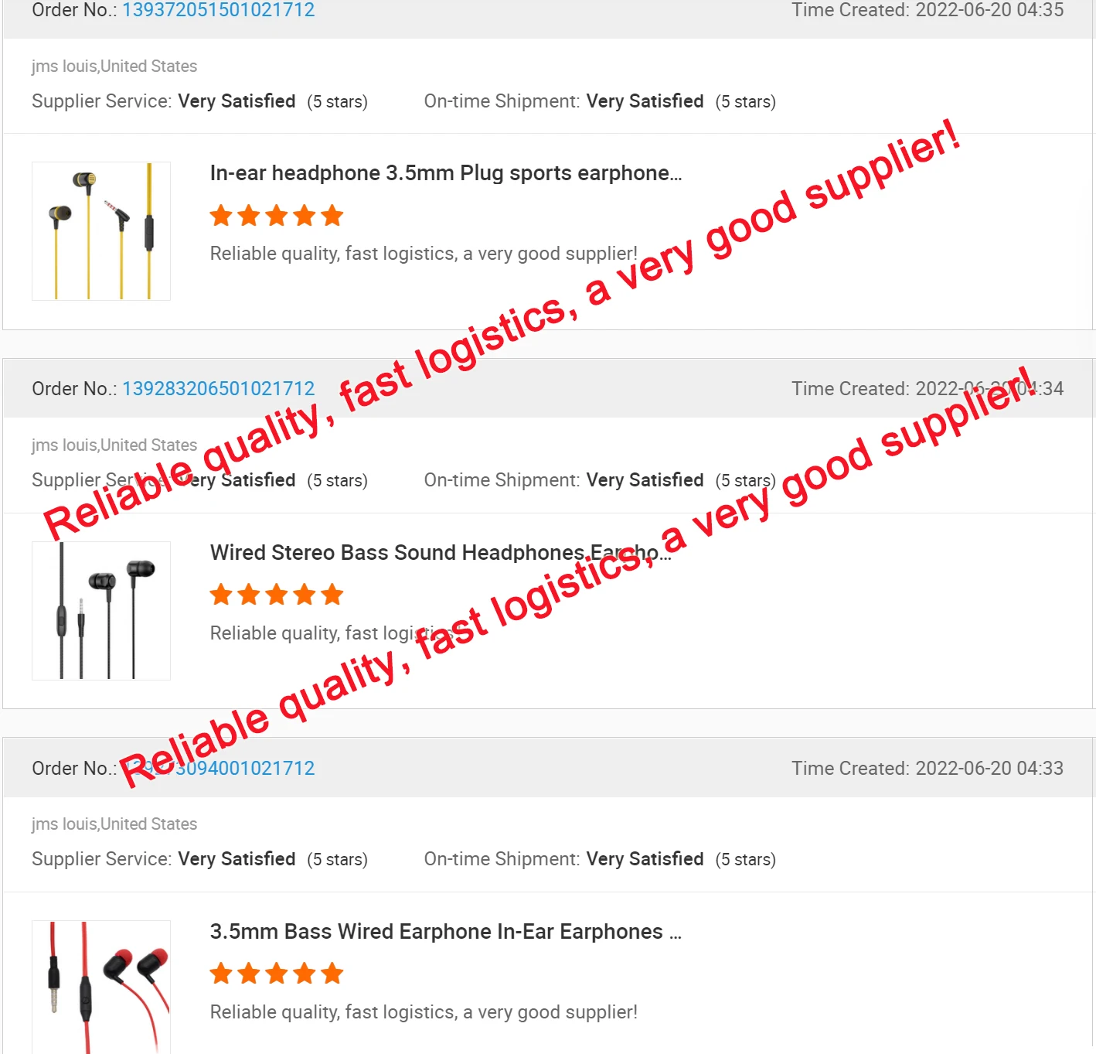Image resolution: width=1096 pixels, height=1054 pixels.
Task: Click the first star of the black headphones rating
Action: (221, 595)
